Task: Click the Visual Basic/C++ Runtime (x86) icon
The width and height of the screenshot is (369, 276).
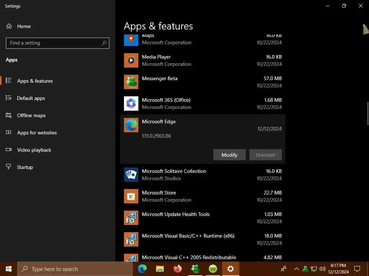Action: 131,239
